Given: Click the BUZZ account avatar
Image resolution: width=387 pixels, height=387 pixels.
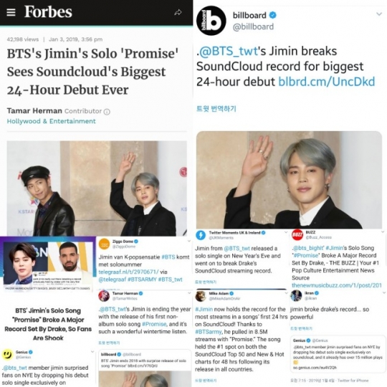Looking at the screenshot, I should point(297,235).
